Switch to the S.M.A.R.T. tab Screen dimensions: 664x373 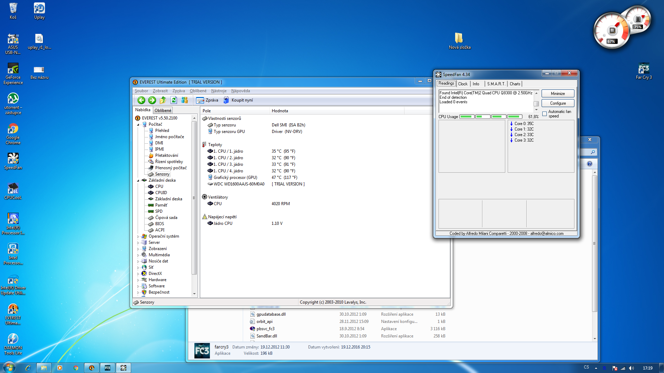[496, 84]
